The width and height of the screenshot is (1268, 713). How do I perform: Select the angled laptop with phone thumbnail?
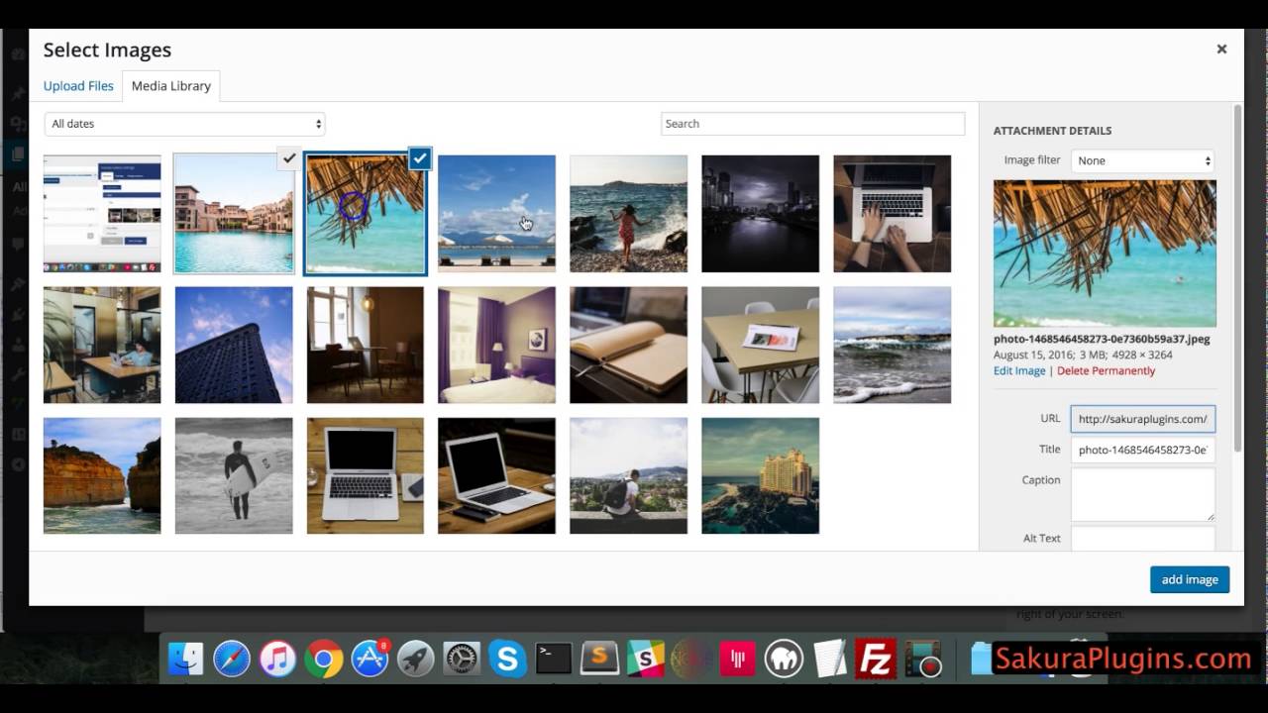point(496,475)
